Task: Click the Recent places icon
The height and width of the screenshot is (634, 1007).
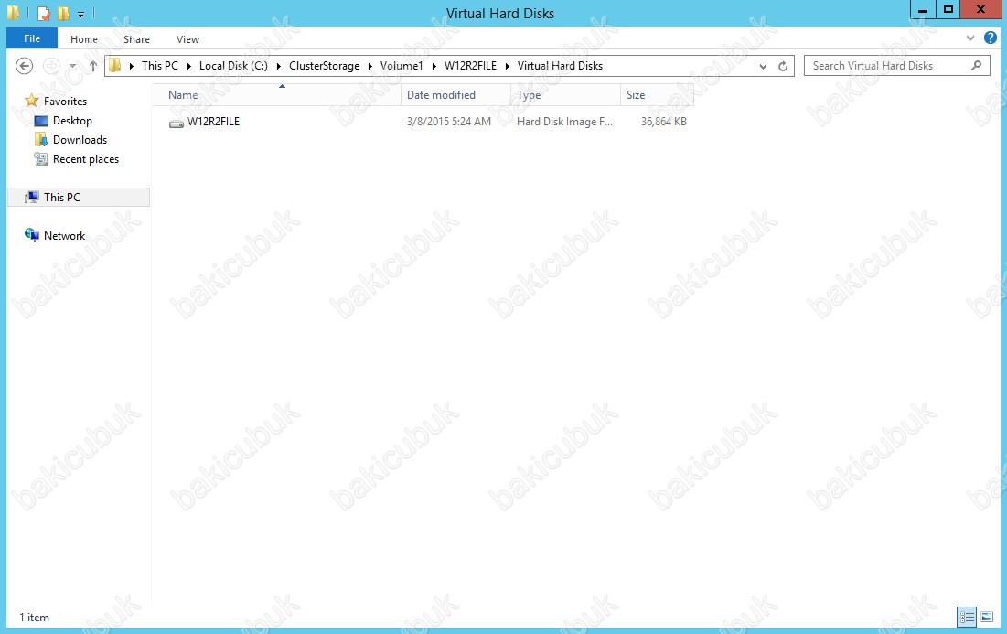Action: click(x=41, y=159)
